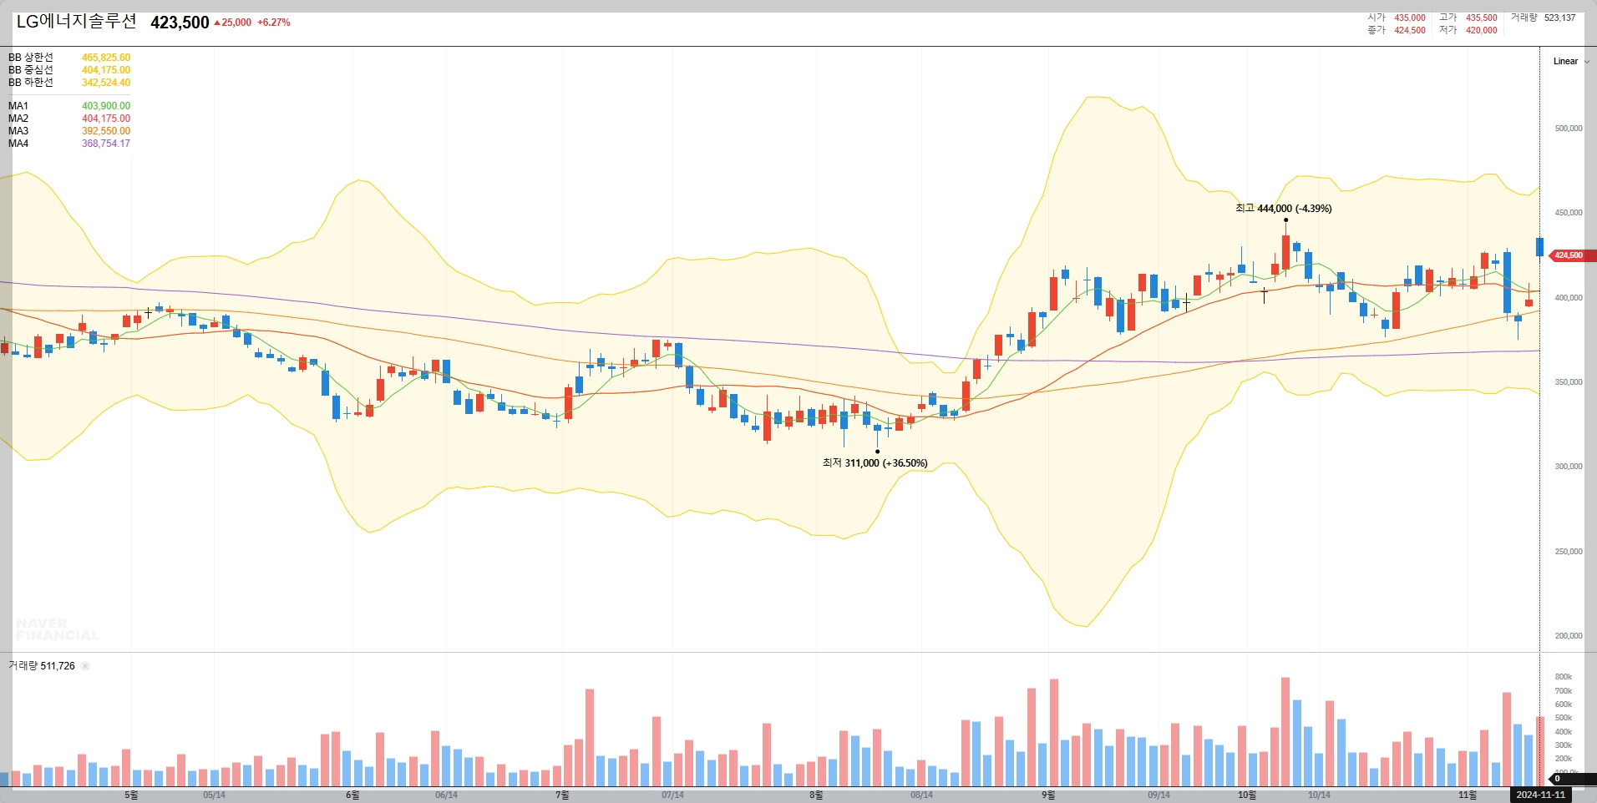1597x803 pixels.
Task: Click the 06/14 time axis label
Action: pyautogui.click(x=446, y=795)
